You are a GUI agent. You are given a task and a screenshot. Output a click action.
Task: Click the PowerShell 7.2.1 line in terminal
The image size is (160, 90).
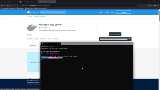(47, 47)
